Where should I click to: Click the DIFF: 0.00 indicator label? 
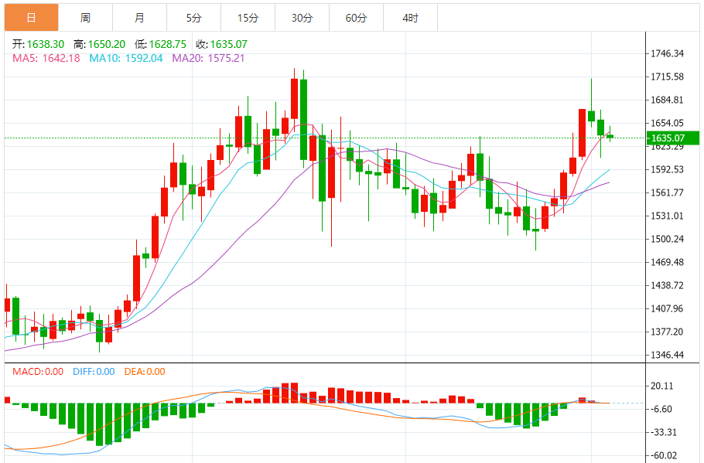point(94,372)
